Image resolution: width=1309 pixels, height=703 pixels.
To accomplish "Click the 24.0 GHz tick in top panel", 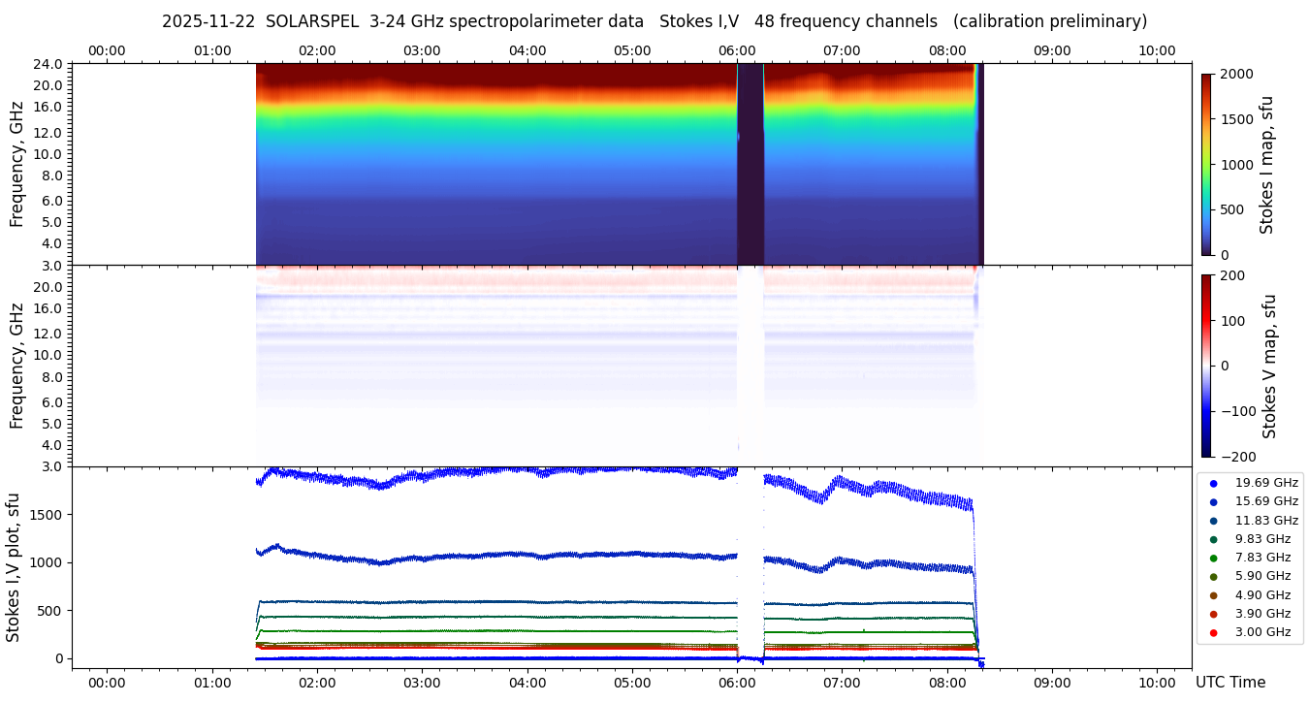I will pos(48,64).
